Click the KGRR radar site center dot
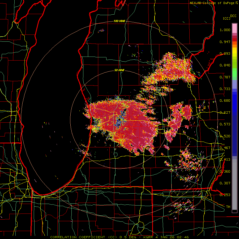 [x=119, y=120]
